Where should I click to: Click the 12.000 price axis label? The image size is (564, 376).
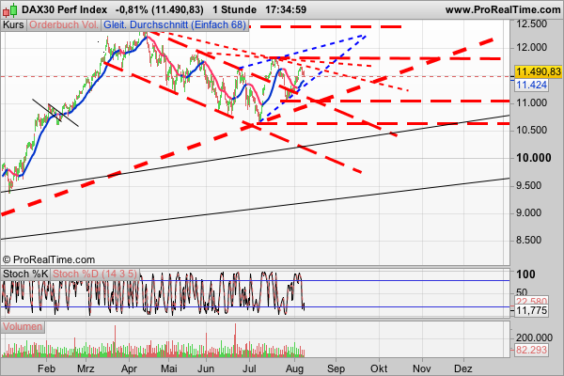click(531, 47)
